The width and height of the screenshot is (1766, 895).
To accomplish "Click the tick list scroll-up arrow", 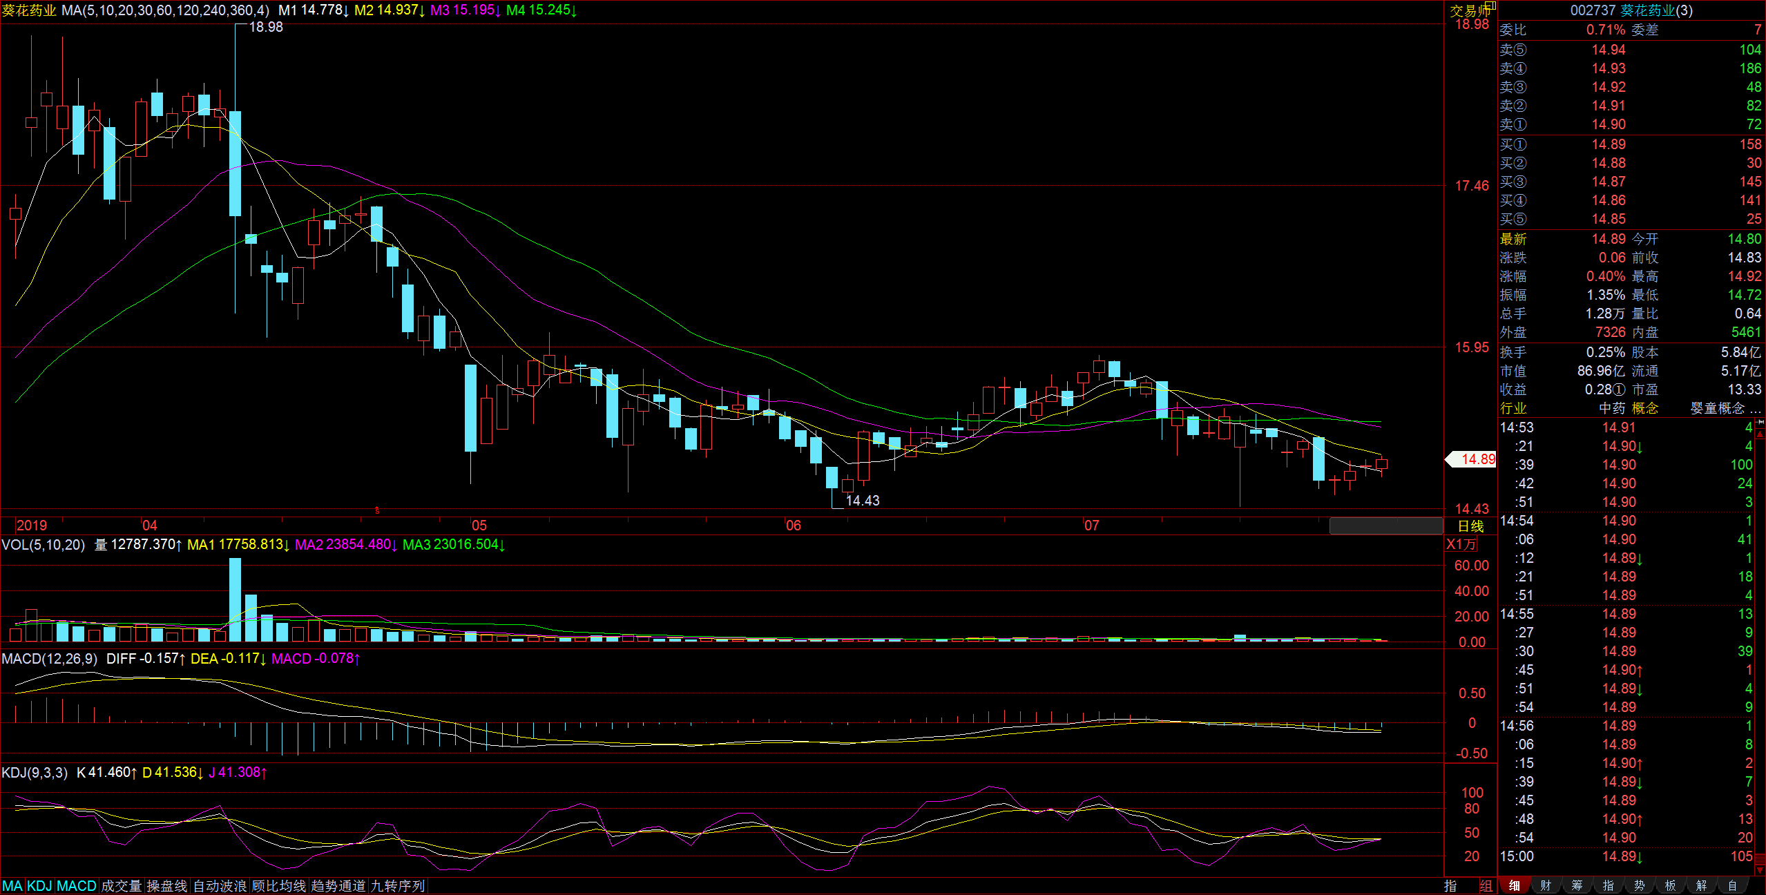I will [x=1760, y=434].
